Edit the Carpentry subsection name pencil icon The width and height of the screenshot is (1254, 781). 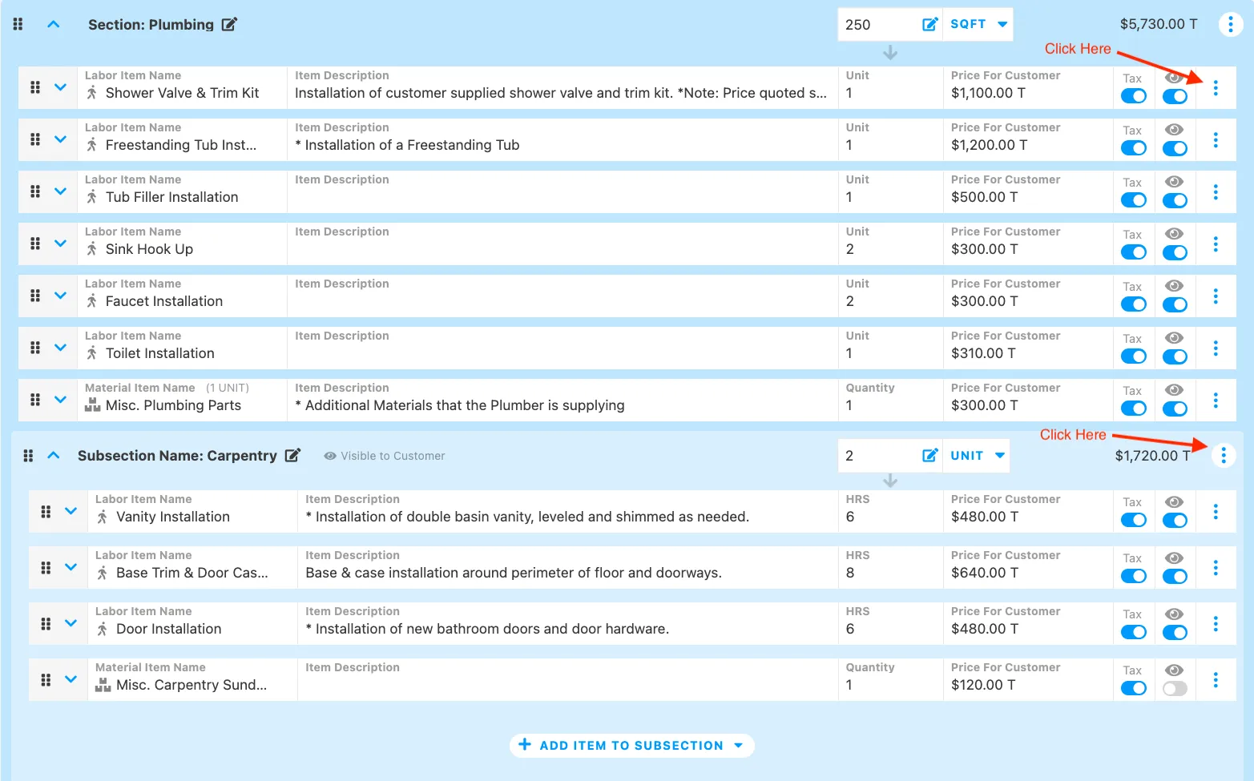pos(293,455)
